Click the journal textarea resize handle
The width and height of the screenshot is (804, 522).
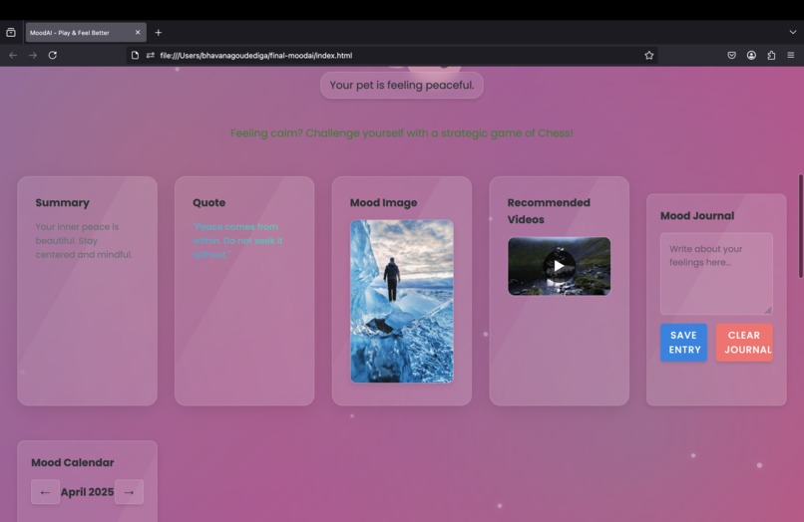[768, 310]
